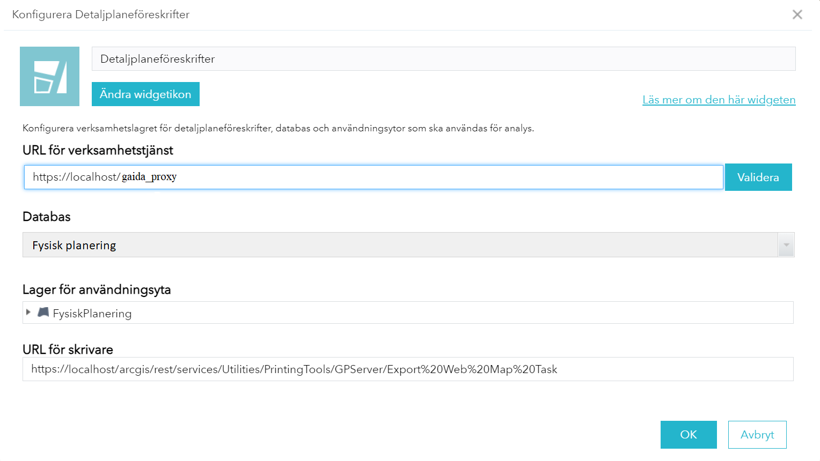Viewport: 820px width, 461px height.
Task: Open the Databas dropdown arrow
Action: tap(786, 245)
